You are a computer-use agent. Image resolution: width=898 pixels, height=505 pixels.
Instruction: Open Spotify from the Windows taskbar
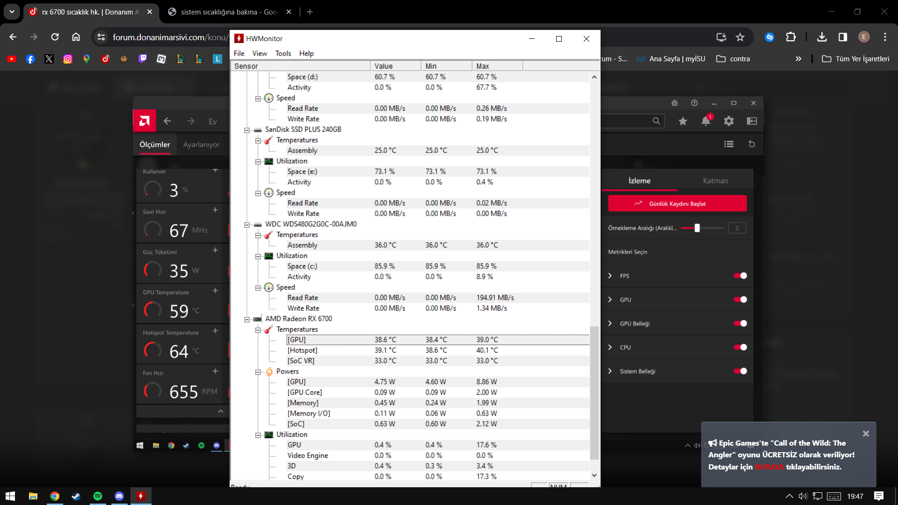point(98,496)
